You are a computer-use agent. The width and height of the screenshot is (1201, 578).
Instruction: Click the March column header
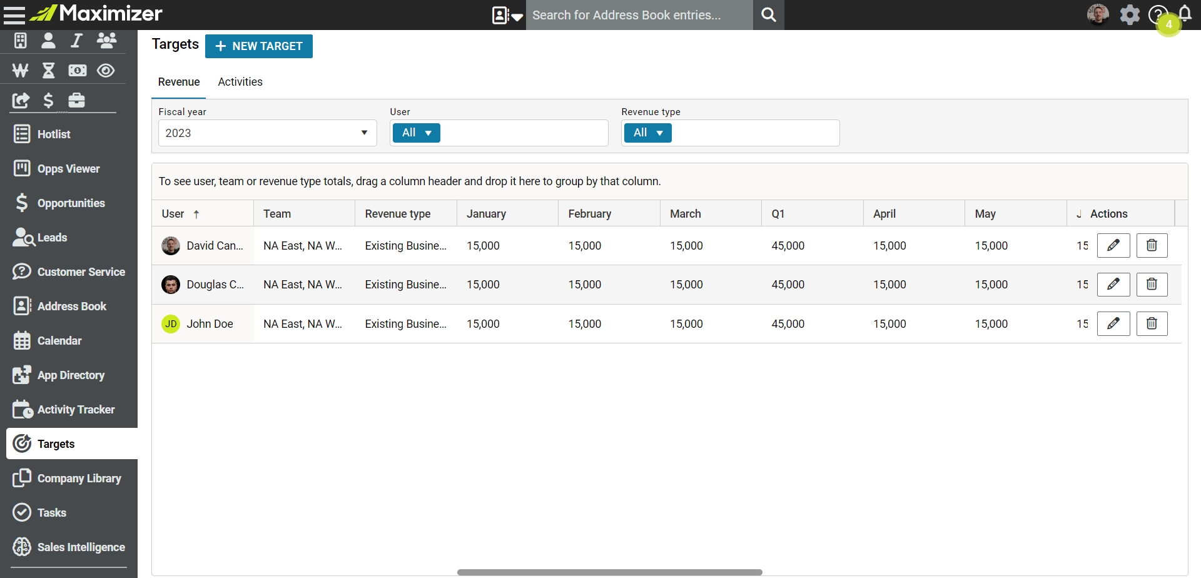(x=711, y=213)
